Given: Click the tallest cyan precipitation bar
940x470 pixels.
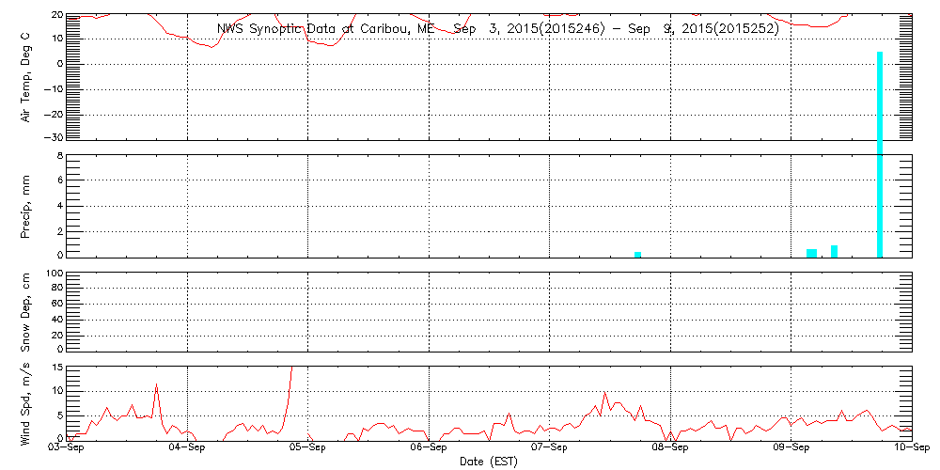Looking at the screenshot, I should [x=880, y=154].
